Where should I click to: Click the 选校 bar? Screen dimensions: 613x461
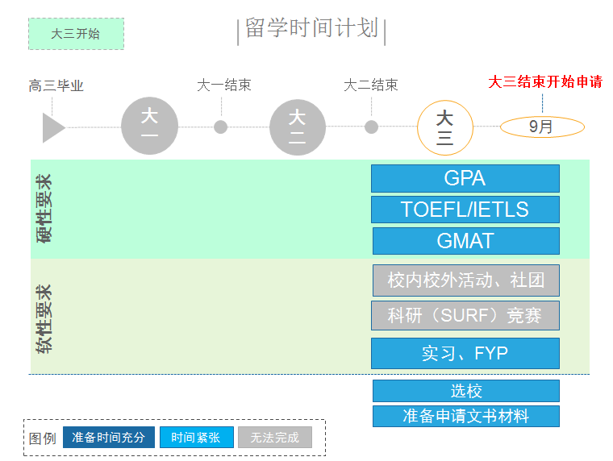pos(466,391)
